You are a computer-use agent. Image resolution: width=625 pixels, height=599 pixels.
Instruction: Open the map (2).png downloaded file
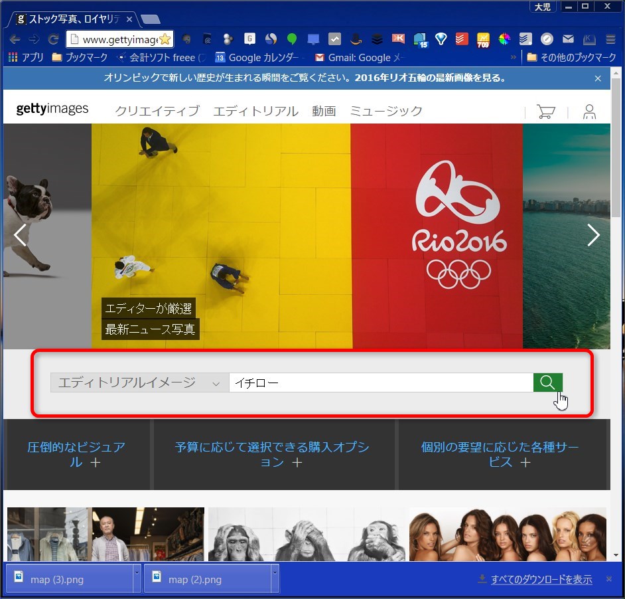click(207, 578)
